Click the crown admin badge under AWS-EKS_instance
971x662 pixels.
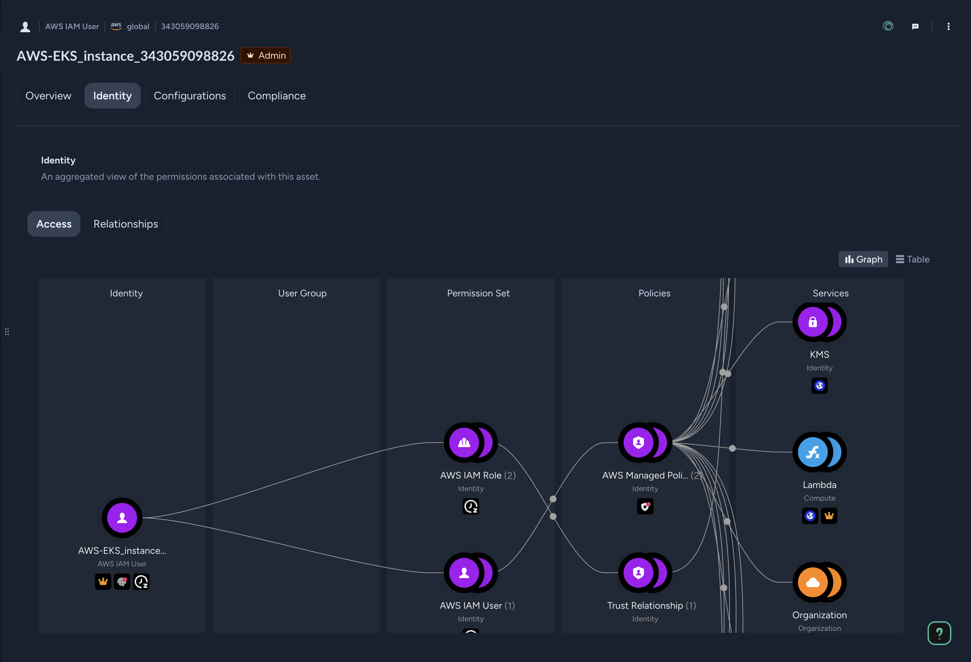pos(103,582)
